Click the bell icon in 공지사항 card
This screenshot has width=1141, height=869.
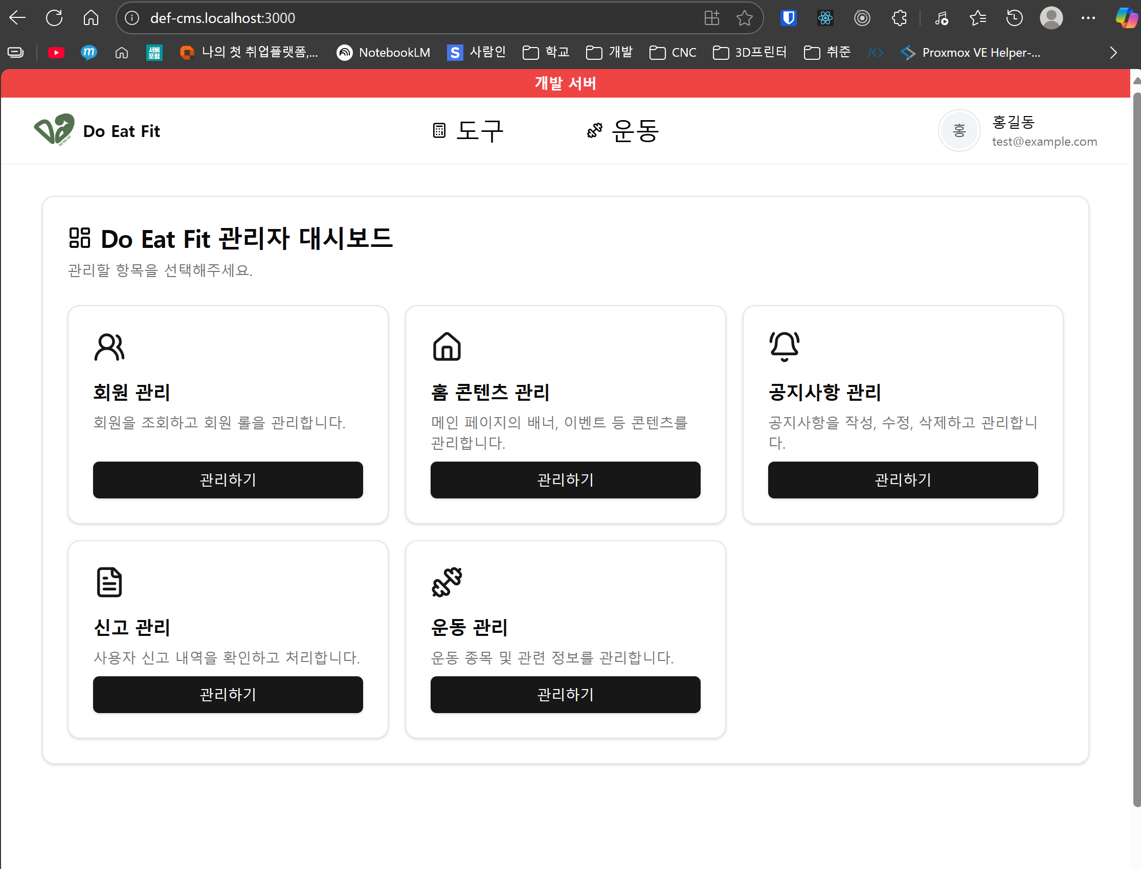(x=784, y=346)
